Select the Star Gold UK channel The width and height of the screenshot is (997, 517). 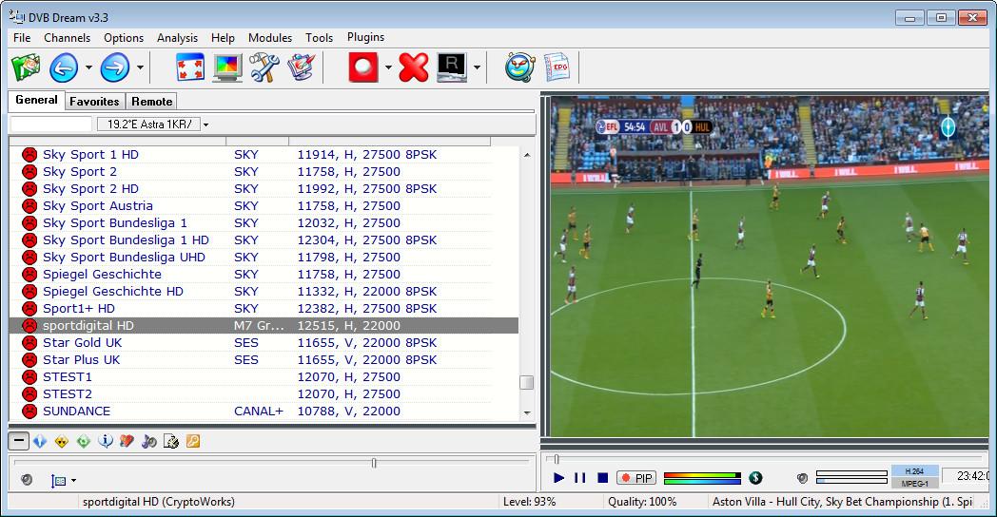click(264, 343)
